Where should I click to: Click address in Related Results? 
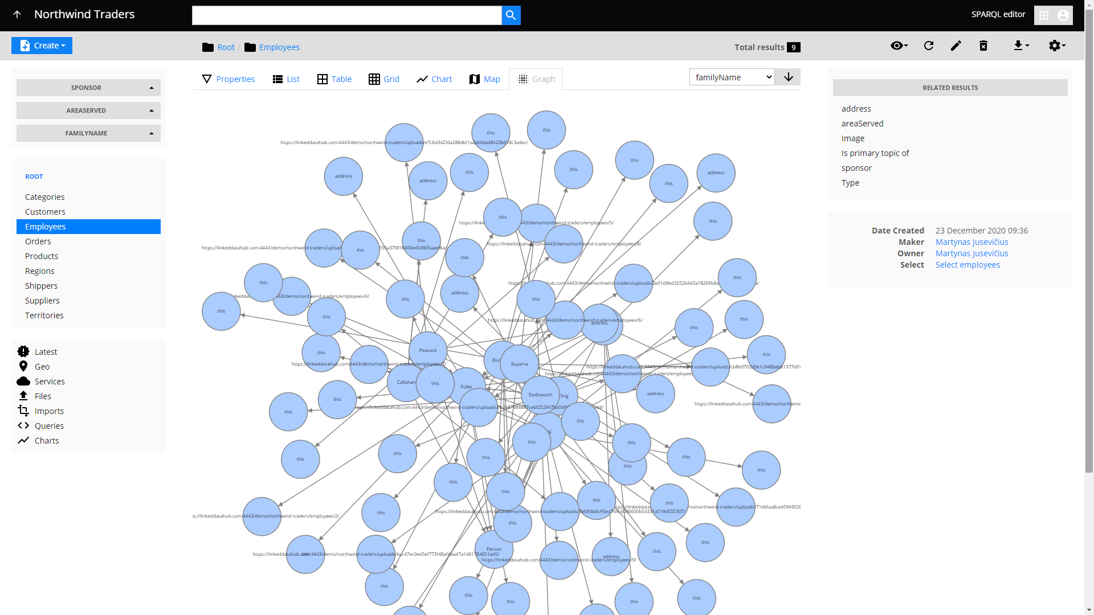coord(856,109)
